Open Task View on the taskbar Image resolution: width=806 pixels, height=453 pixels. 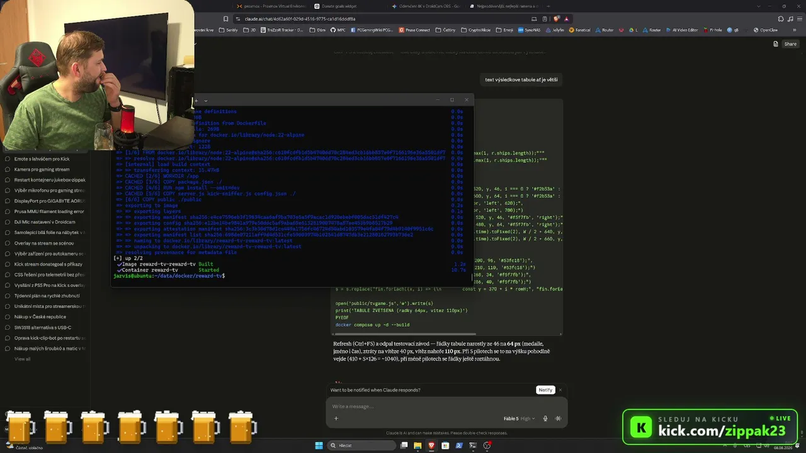pos(404,445)
